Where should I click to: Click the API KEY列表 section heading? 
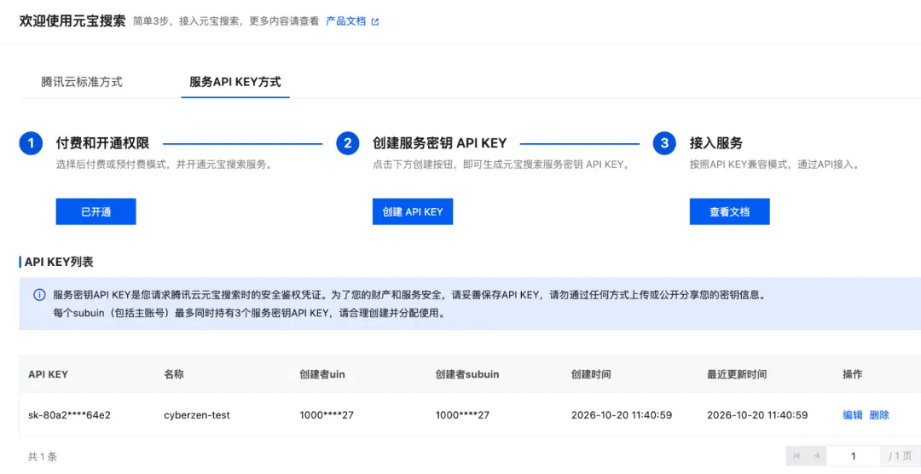point(59,262)
